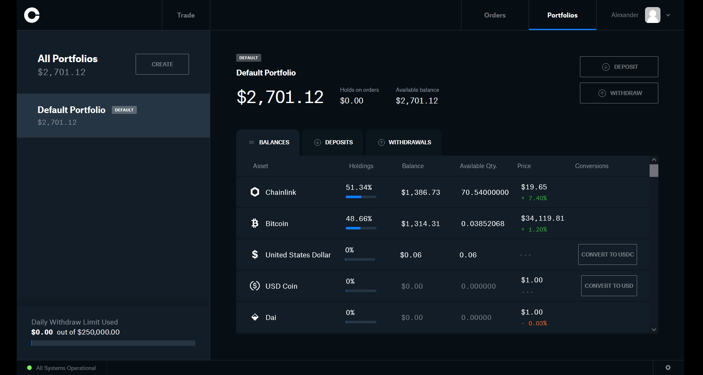Switch to the Balances tab
Image resolution: width=703 pixels, height=375 pixels.
tap(268, 142)
